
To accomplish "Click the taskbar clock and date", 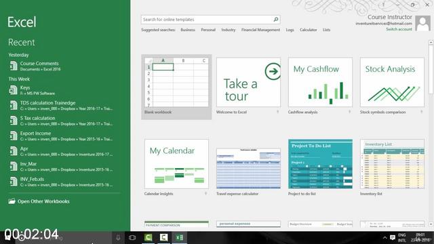I will pyautogui.click(x=420, y=238).
